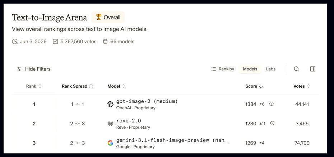Click info icon beside the 1280 score
Image resolution: width=334 pixels, height=157 pixels.
point(272,123)
